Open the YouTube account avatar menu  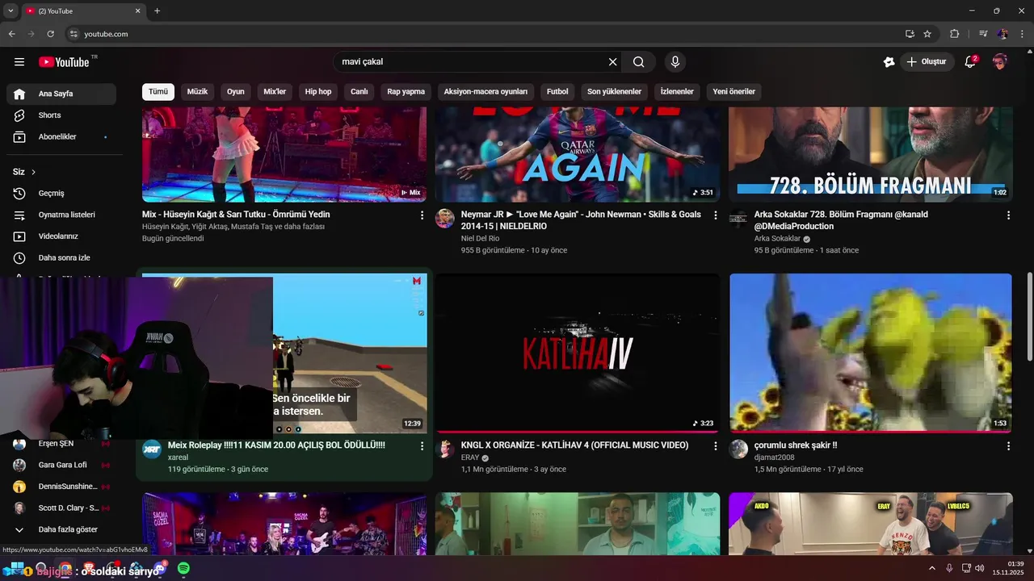pyautogui.click(x=1000, y=62)
